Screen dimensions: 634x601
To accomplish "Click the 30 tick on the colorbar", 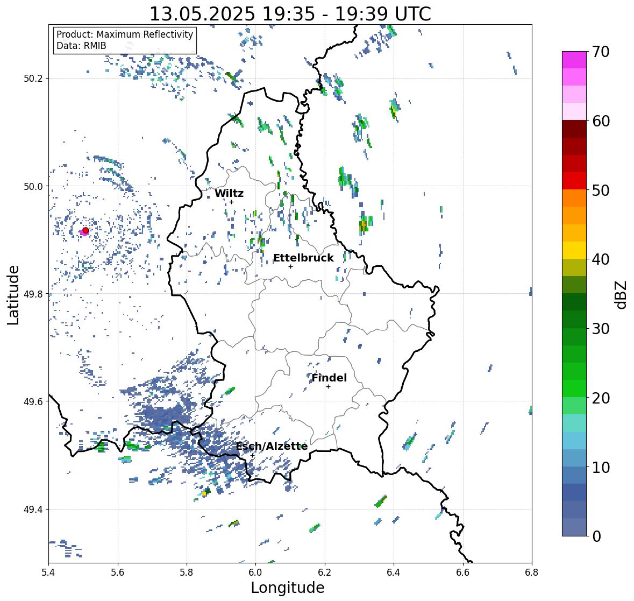I will point(601,329).
